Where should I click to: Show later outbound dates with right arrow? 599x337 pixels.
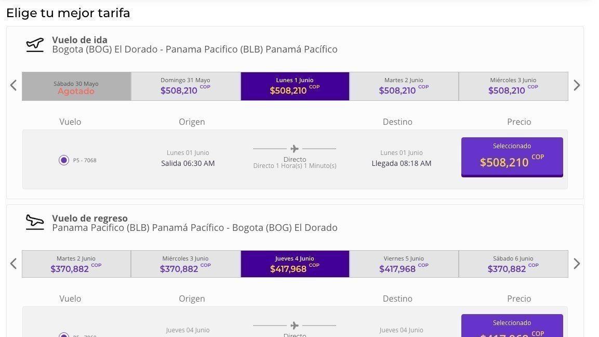pos(577,85)
